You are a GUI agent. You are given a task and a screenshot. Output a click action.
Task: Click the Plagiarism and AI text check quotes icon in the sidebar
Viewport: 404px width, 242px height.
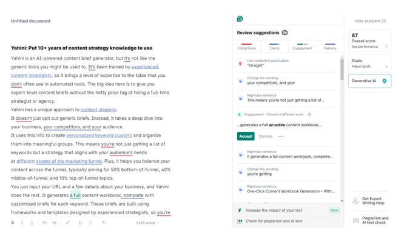pyautogui.click(x=355, y=220)
